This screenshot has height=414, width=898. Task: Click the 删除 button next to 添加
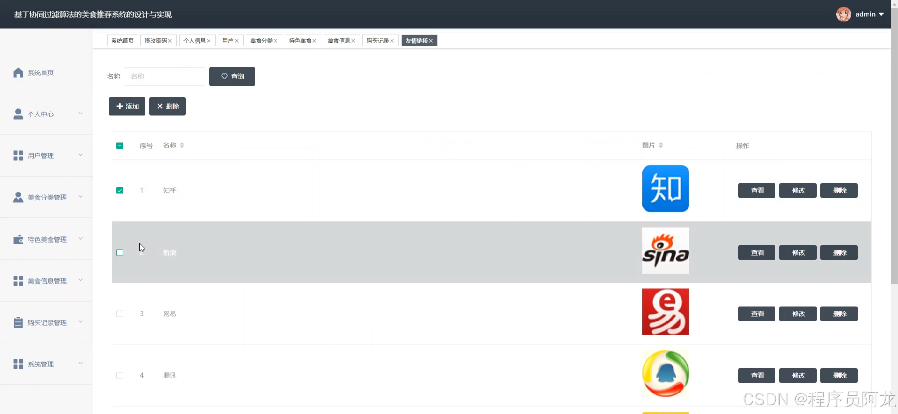167,106
